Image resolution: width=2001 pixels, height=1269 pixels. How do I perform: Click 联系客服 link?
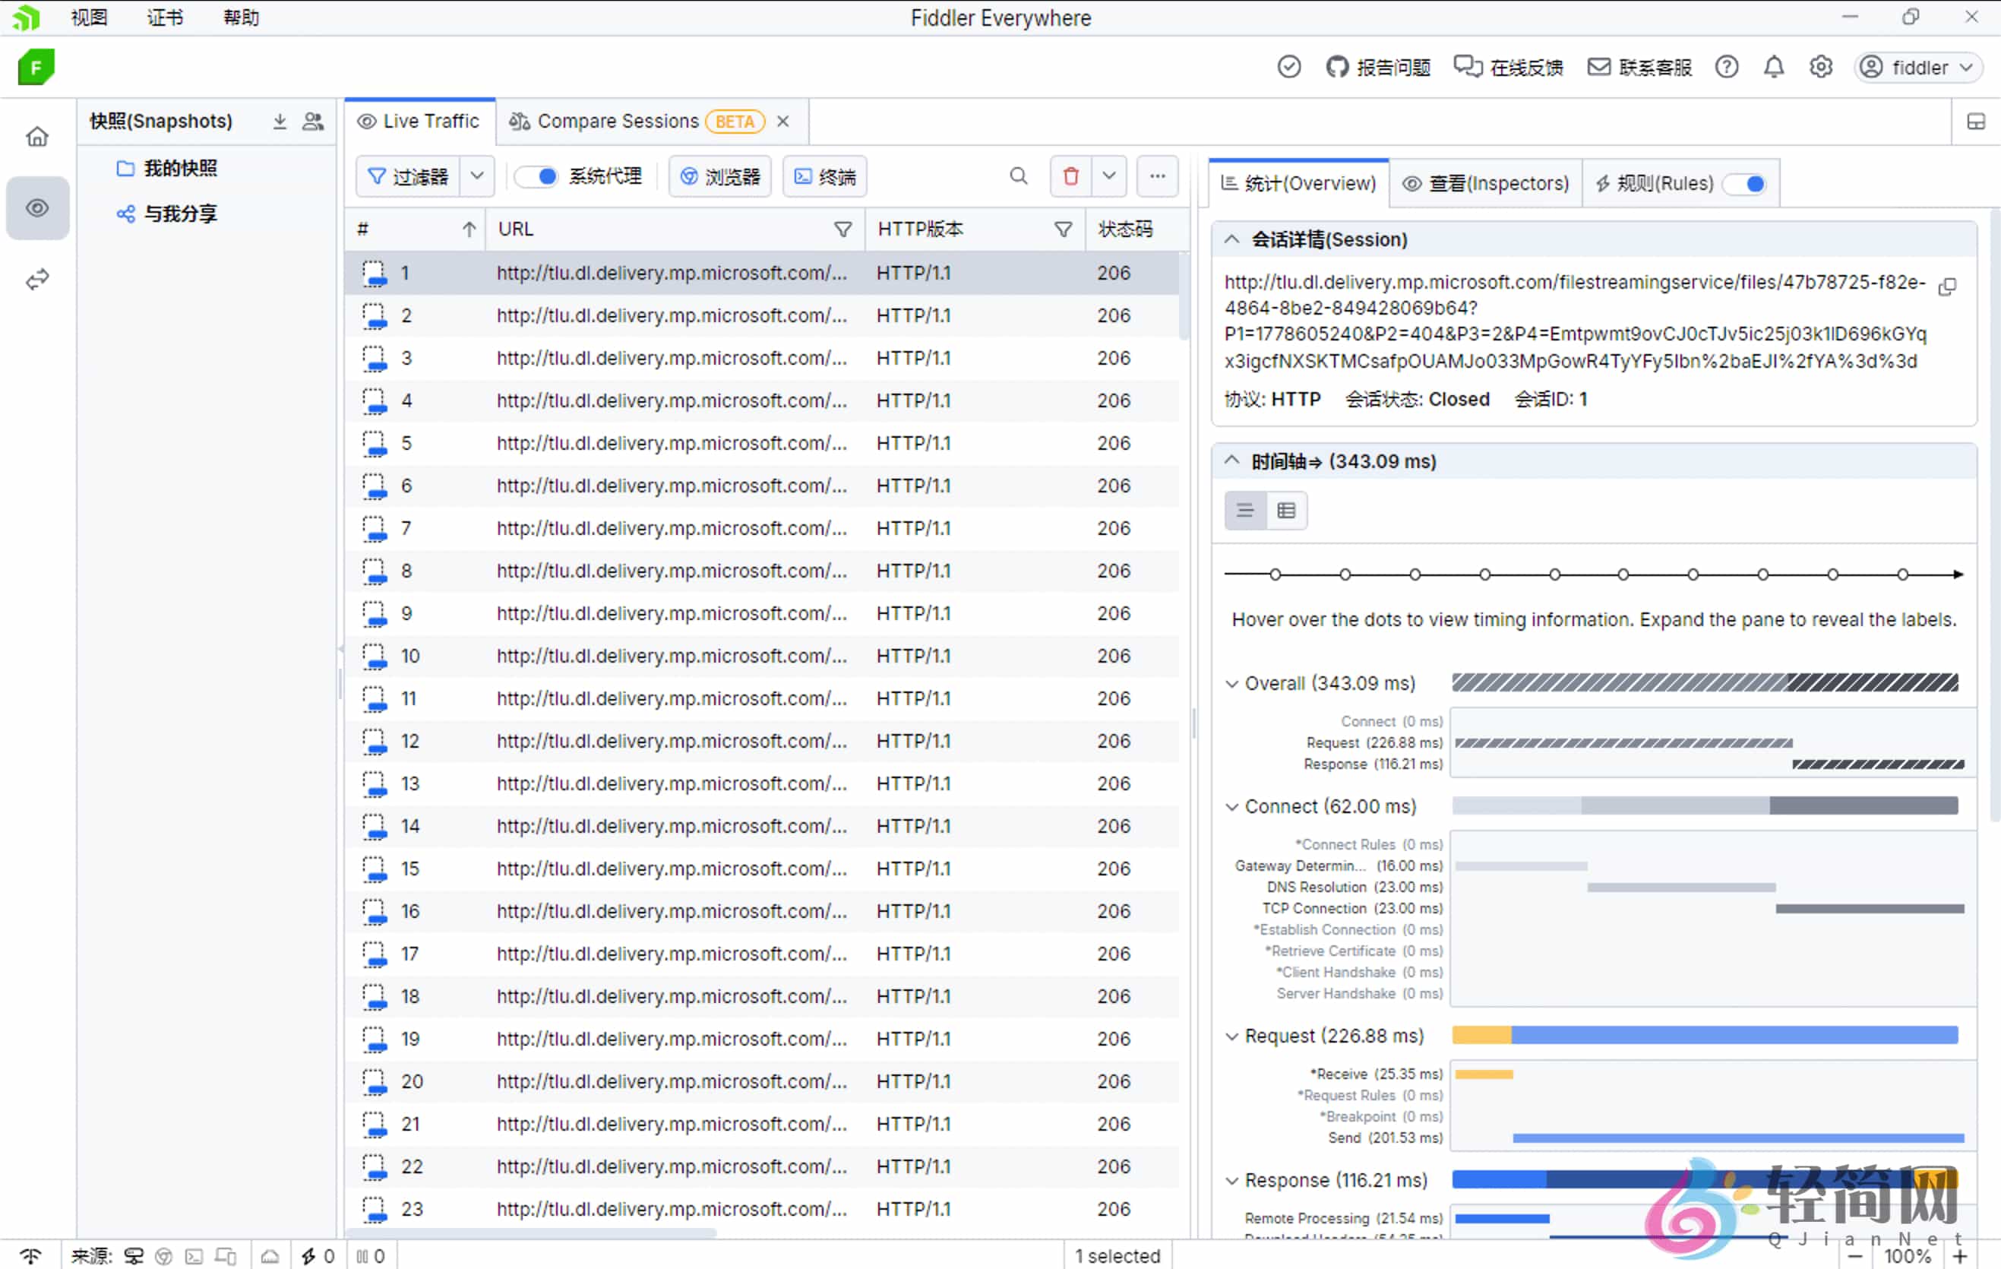[x=1639, y=68]
